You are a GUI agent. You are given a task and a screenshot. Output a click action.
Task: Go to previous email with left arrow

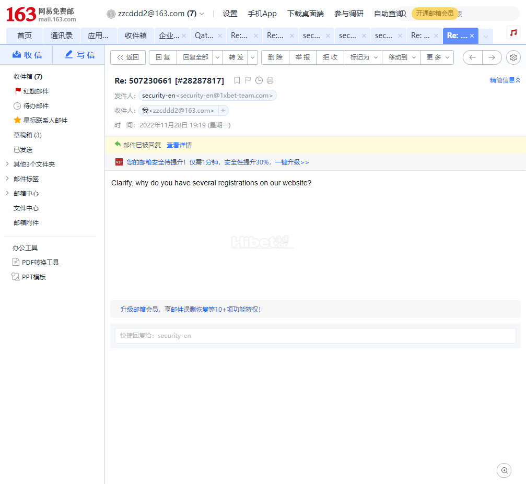click(x=473, y=57)
